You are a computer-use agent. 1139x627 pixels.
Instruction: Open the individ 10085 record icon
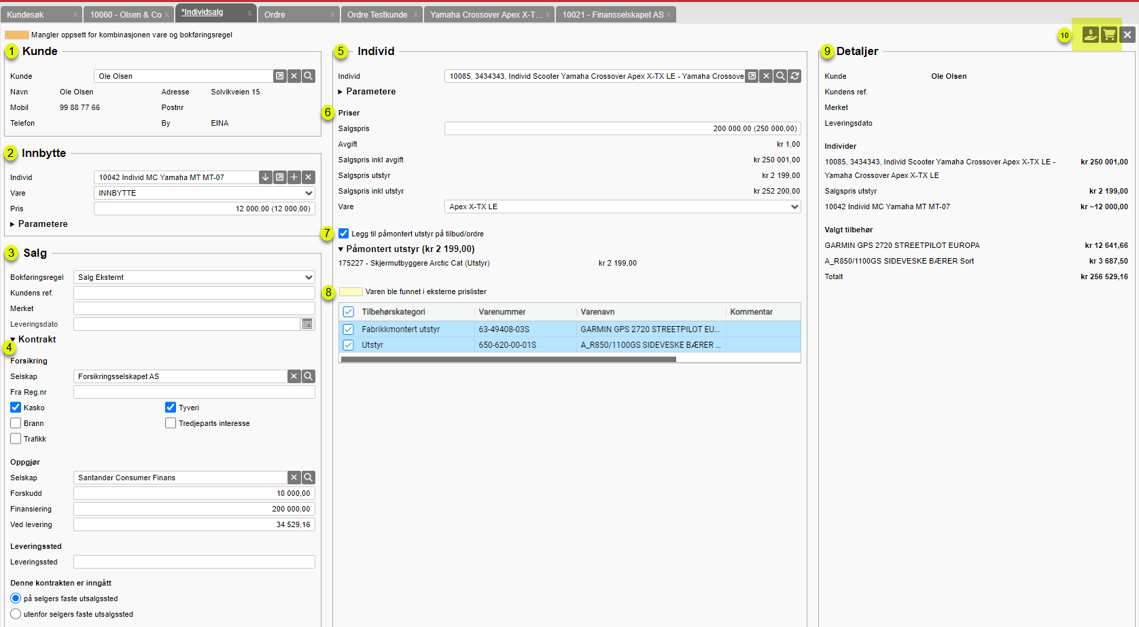pos(752,76)
